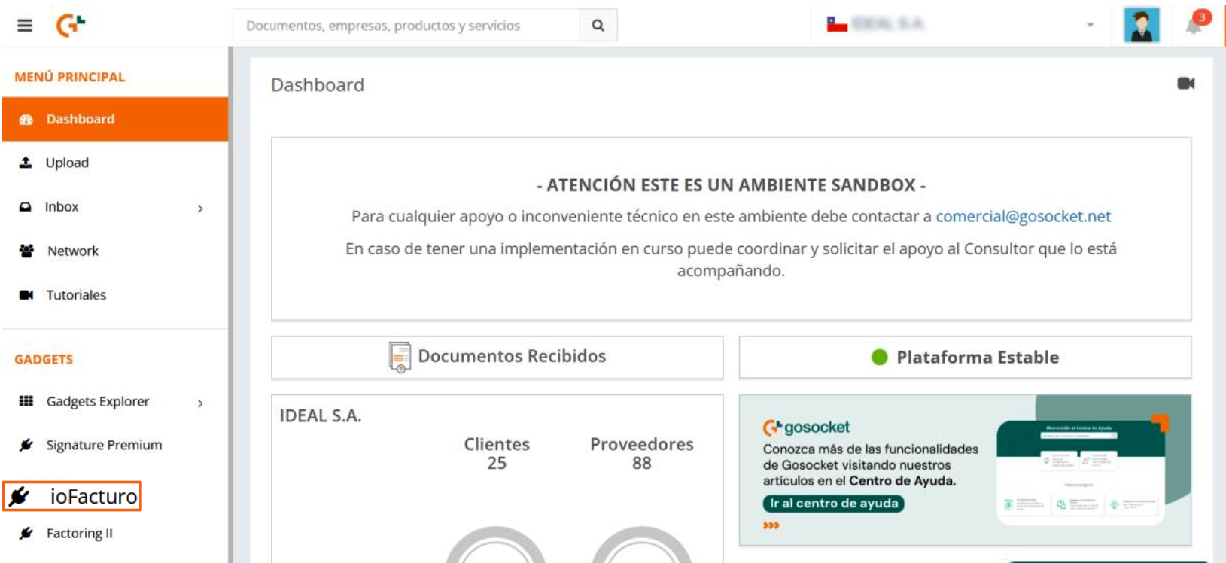
Task: Click the Gadgets Explorer grid icon
Action: 26,401
